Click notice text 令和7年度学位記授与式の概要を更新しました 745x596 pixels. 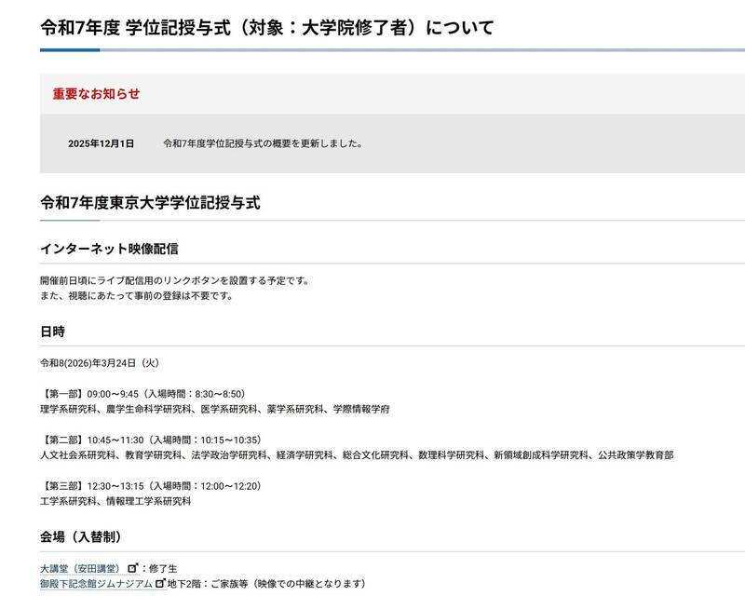262,143
